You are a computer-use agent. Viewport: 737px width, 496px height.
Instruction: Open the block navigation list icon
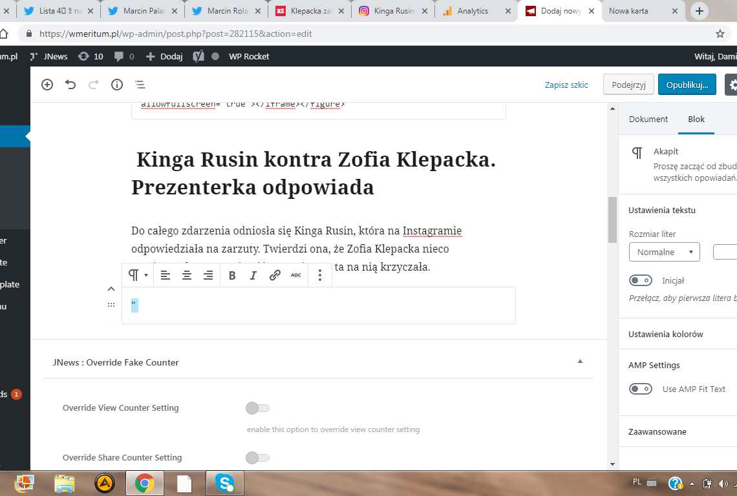(x=140, y=85)
